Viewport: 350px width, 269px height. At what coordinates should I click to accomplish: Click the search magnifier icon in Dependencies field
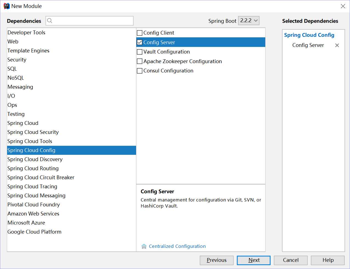coord(50,21)
